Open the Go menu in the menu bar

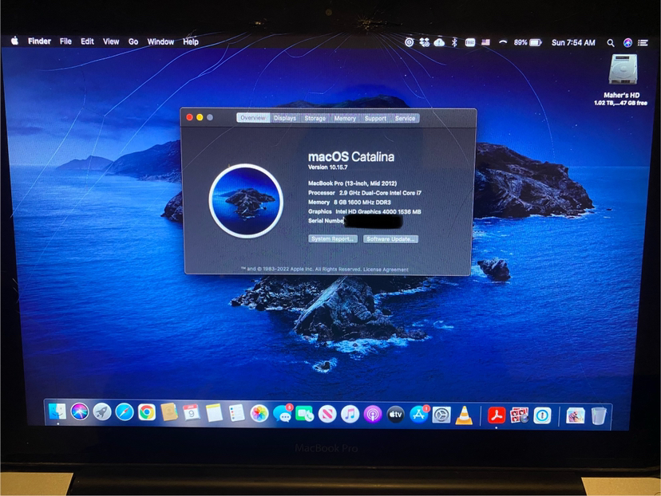coord(133,41)
